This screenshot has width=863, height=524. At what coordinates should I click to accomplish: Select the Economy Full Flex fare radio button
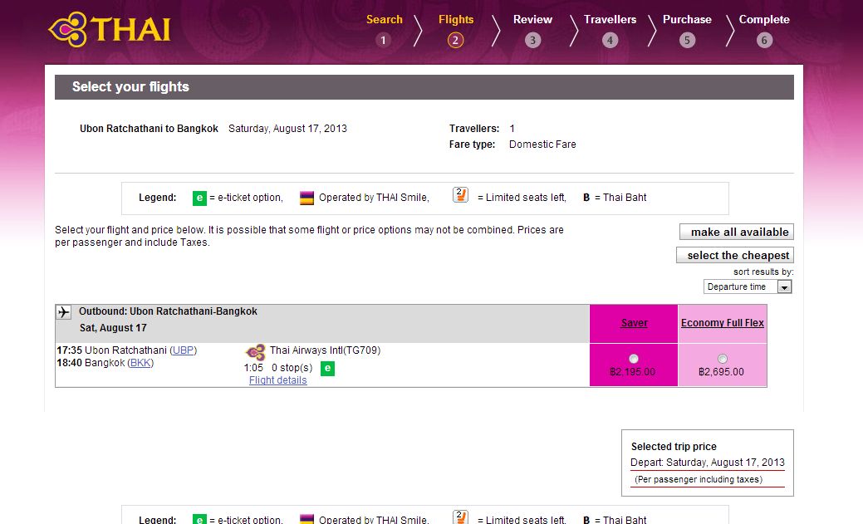tap(722, 359)
